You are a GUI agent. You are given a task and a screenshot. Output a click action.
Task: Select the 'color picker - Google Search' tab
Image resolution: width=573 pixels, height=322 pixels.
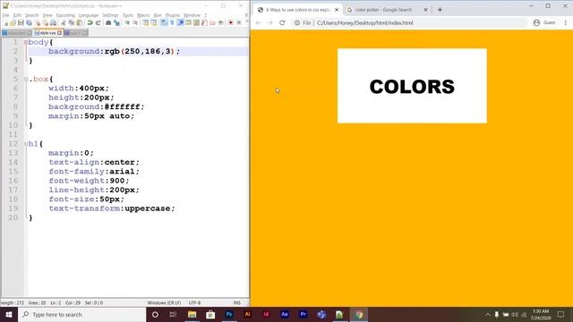(384, 10)
